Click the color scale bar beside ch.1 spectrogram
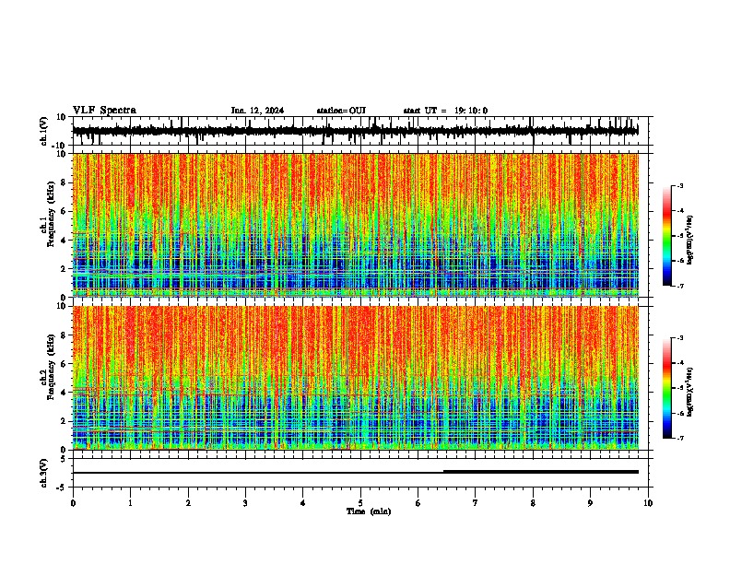This screenshot has height=564, width=730. pyautogui.click(x=667, y=236)
